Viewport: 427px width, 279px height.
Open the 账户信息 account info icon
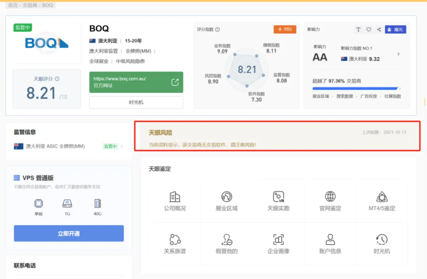coord(330,239)
